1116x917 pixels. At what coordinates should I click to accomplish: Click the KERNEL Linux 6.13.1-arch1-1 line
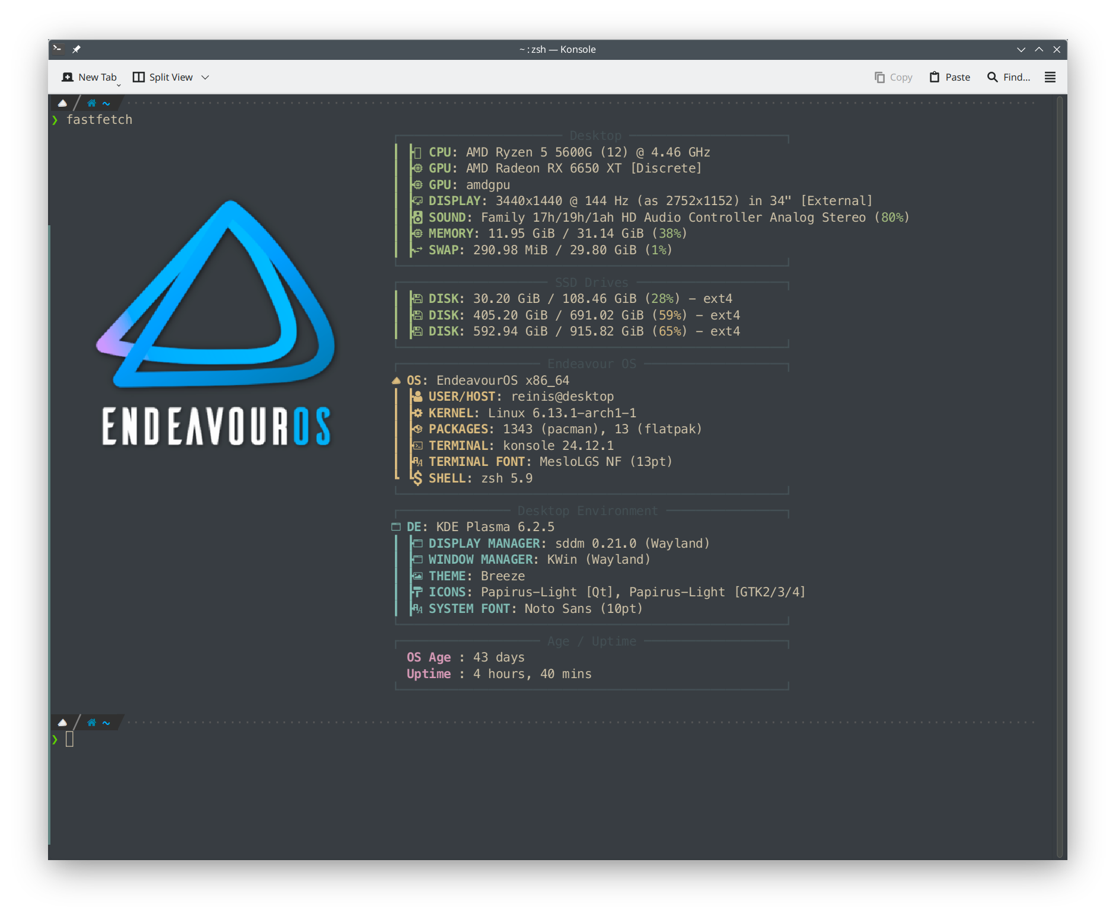(x=524, y=413)
